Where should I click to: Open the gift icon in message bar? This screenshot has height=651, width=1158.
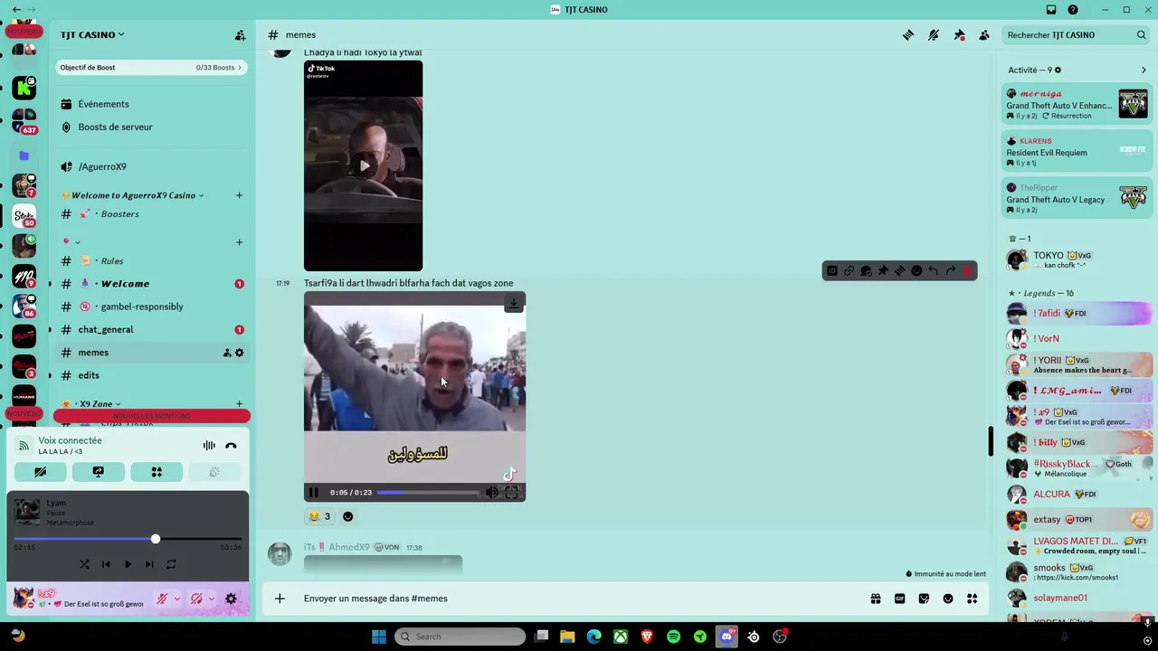pos(875,599)
